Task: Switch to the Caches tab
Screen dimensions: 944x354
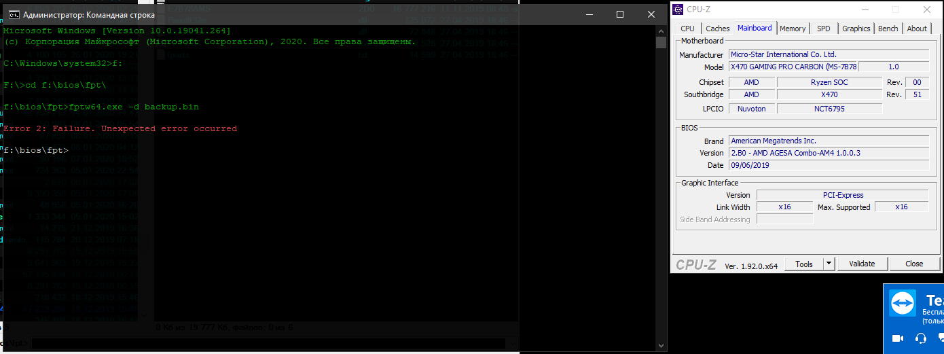Action: click(717, 29)
